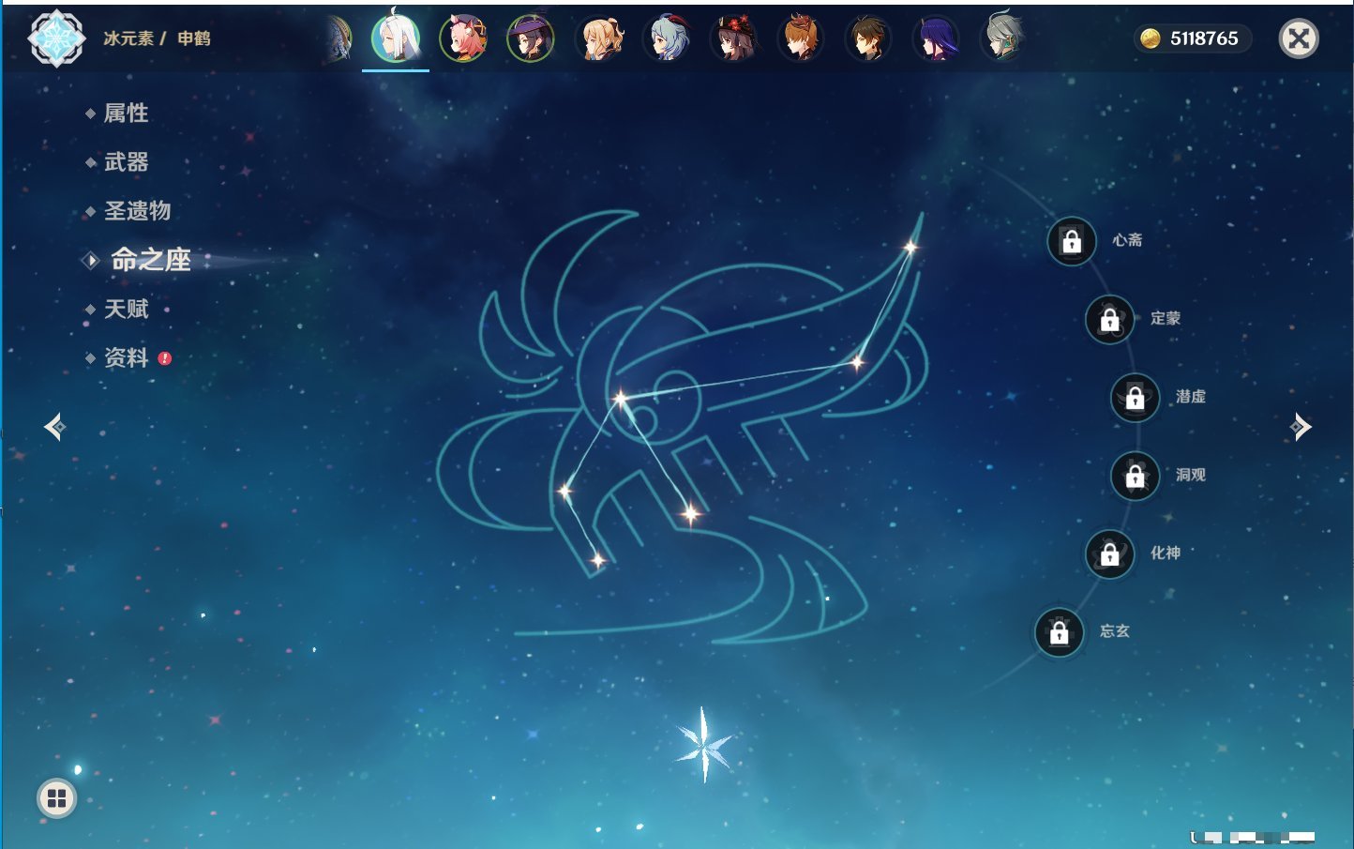This screenshot has width=1354, height=849.
Task: Switch to Raiden Shogun's purple-haired avatar
Action: tap(937, 38)
